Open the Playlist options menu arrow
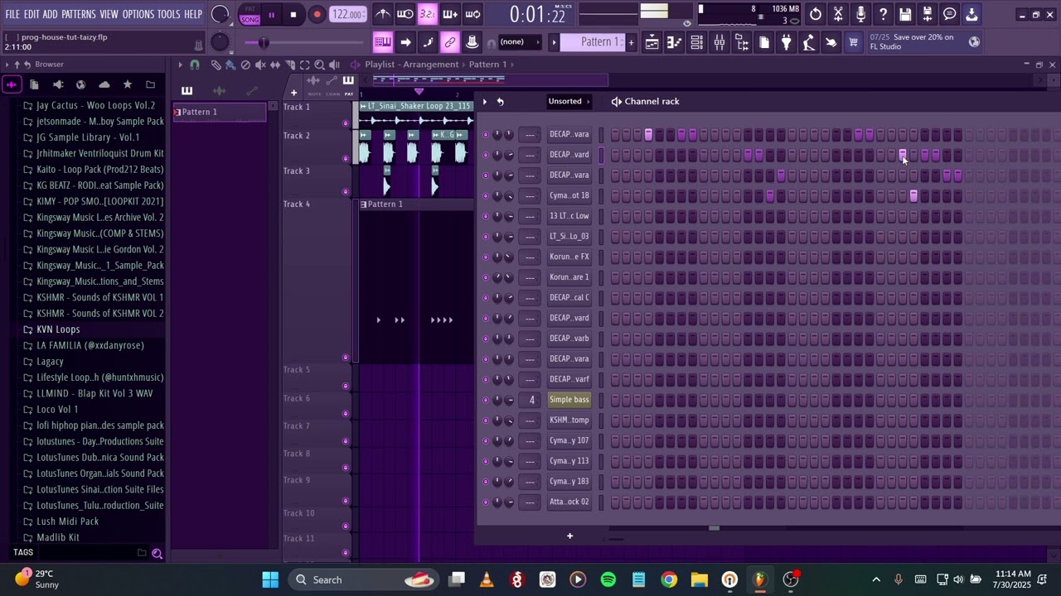This screenshot has height=596, width=1061. (x=180, y=65)
